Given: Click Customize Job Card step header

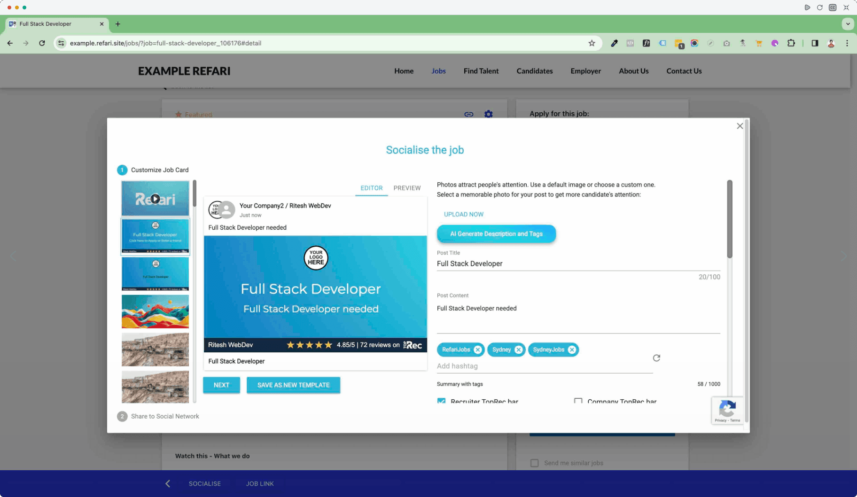Looking at the screenshot, I should (x=153, y=170).
